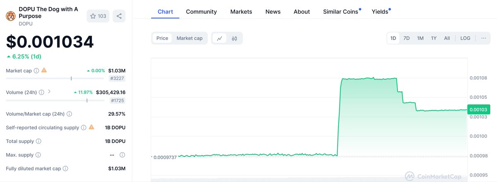
Task: Toggle LOG scale on chart
Action: click(465, 38)
